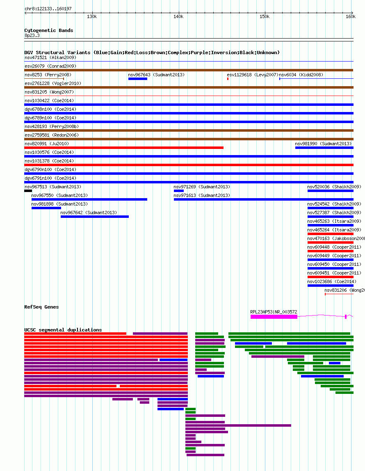
Task: Select the 8p23.3 band label
Action: point(32,35)
